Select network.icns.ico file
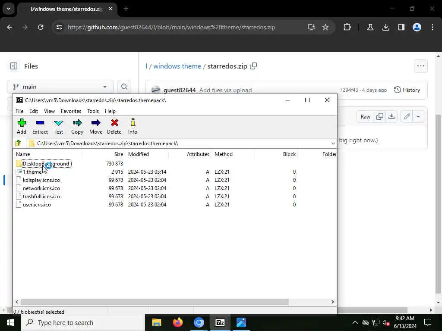 (x=41, y=188)
